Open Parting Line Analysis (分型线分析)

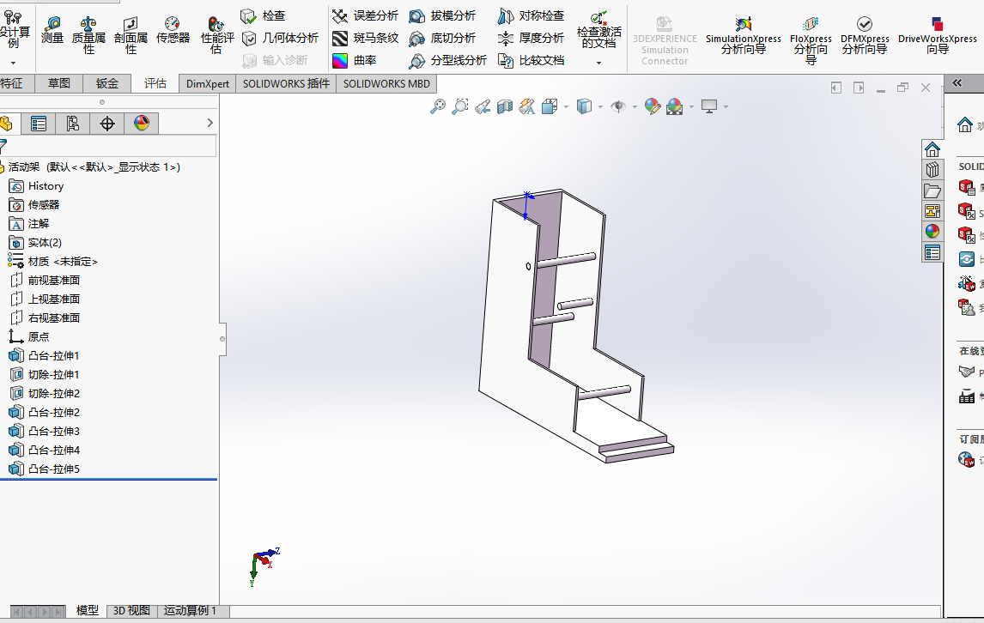coord(447,61)
